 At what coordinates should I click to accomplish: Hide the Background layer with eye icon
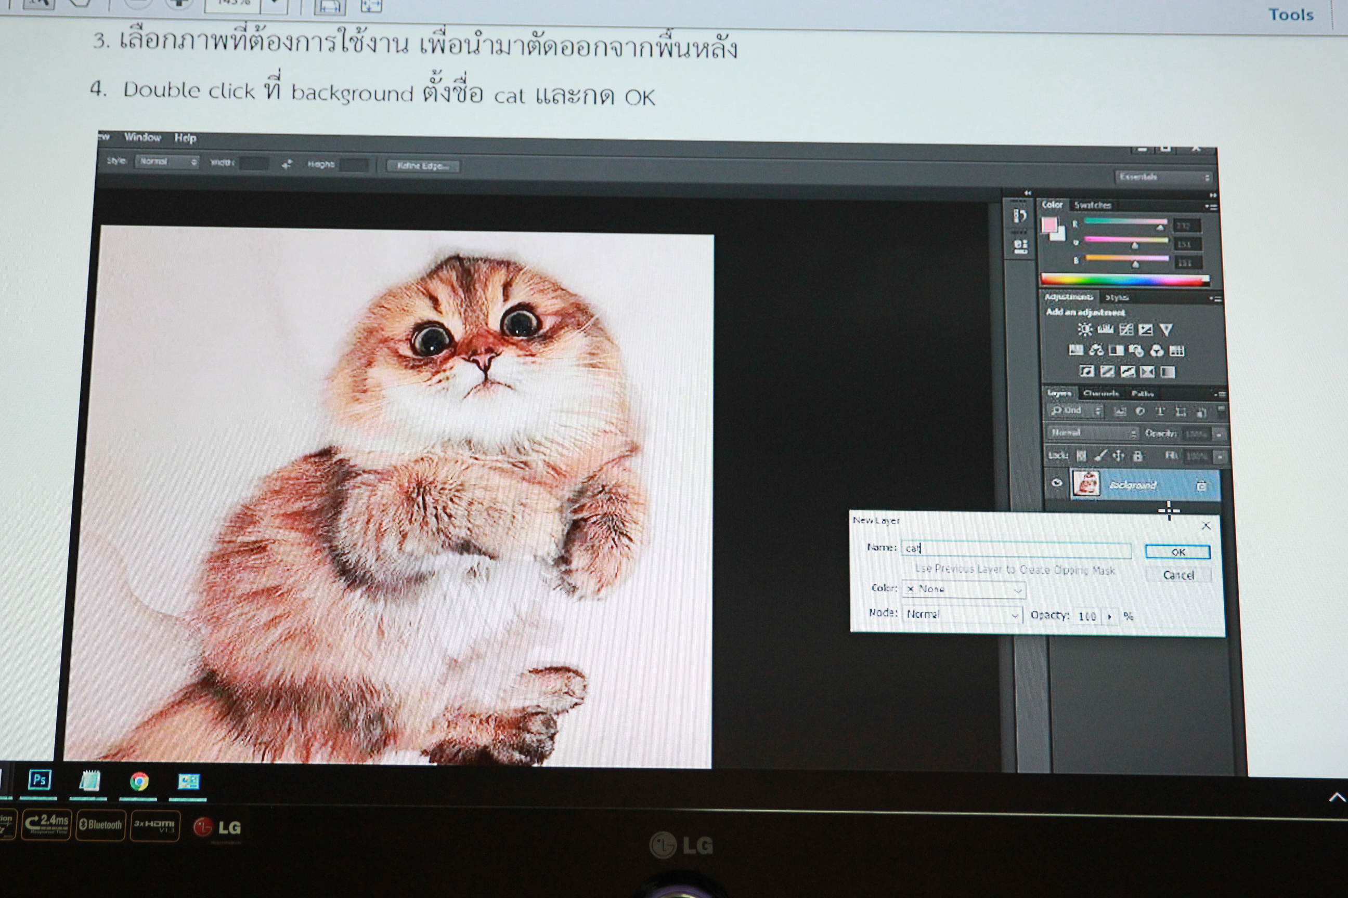coord(1056,483)
